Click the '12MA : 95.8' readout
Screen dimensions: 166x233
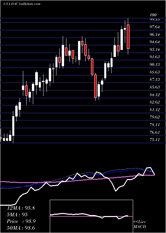click(x=21, y=208)
